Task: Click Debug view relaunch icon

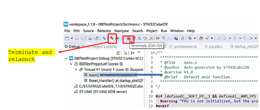Action: 118,53
